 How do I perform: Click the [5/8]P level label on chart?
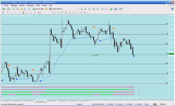click(x=96, y=55)
